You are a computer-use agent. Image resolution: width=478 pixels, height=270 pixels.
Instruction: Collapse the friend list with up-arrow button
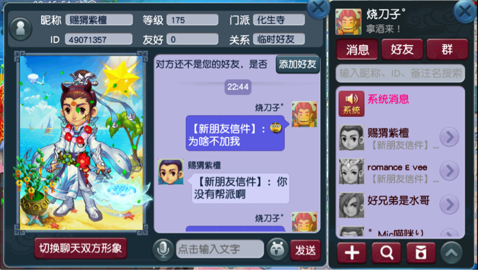tap(451, 253)
